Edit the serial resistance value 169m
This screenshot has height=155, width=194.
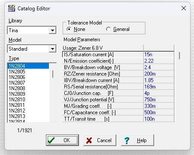(x=159, y=87)
